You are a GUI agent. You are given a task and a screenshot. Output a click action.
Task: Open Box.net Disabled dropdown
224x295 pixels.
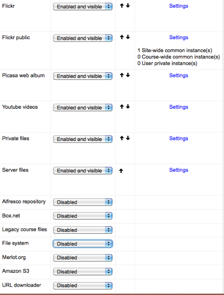coord(83,216)
